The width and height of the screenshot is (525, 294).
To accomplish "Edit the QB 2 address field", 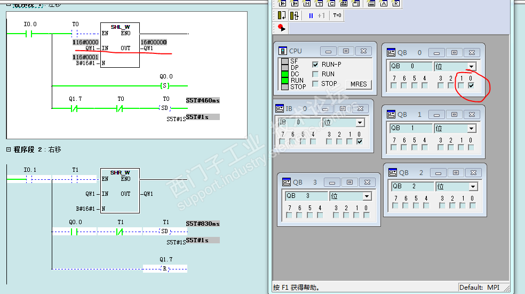I will [412, 186].
